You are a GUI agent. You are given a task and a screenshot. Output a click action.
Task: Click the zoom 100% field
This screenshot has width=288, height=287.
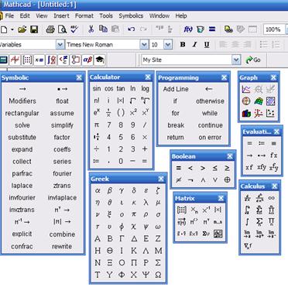273,29
